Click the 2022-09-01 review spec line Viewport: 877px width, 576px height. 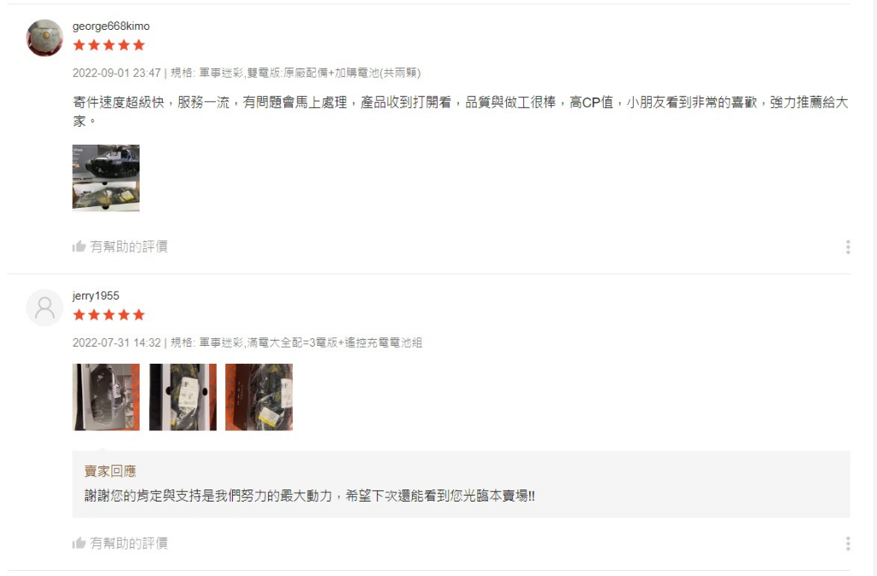pyautogui.click(x=246, y=73)
